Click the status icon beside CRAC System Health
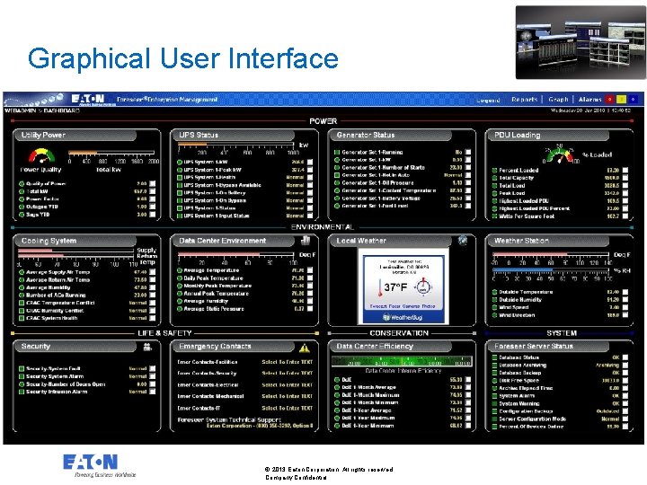647x485 pixels. (x=22, y=318)
